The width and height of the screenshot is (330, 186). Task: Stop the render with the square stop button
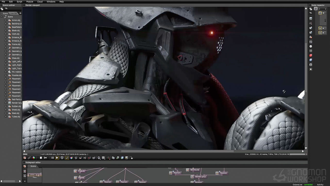tap(41, 158)
